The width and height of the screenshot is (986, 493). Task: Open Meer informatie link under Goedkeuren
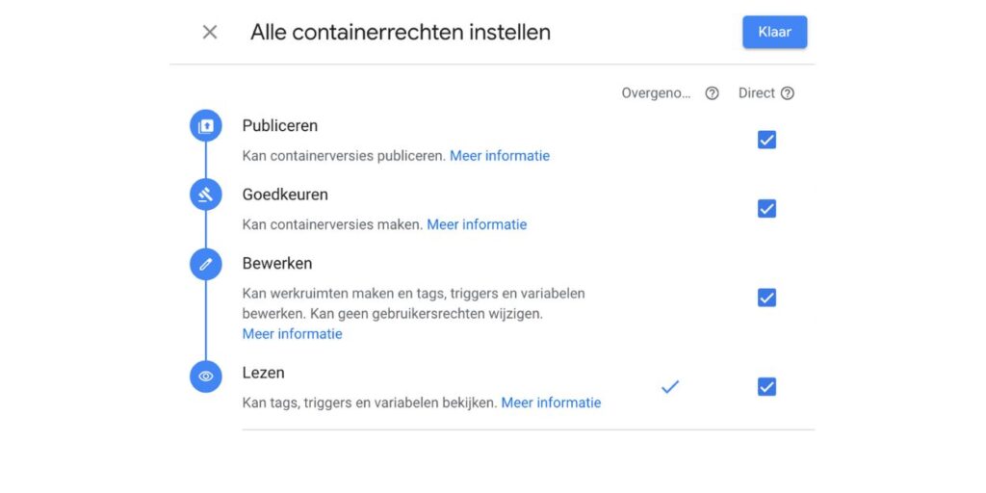point(477,224)
